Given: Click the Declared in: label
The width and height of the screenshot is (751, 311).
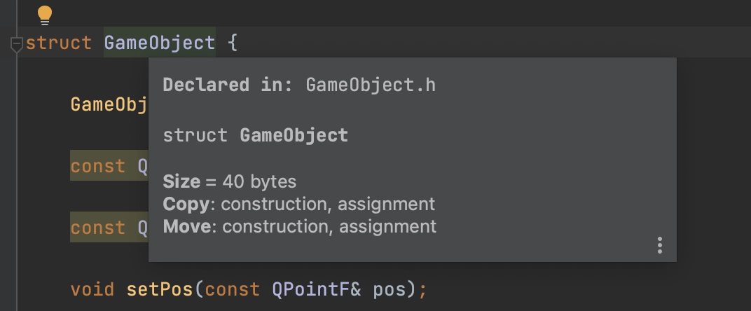Looking at the screenshot, I should click(228, 85).
